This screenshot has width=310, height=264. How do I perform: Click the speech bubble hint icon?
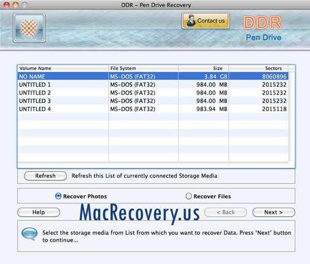click(x=29, y=234)
